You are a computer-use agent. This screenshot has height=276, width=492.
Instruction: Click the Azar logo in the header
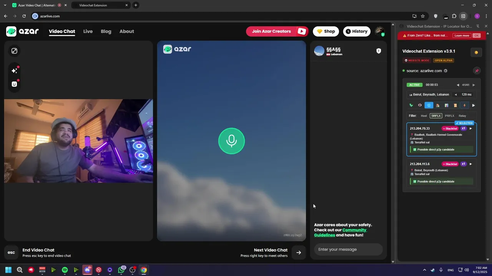[22, 31]
